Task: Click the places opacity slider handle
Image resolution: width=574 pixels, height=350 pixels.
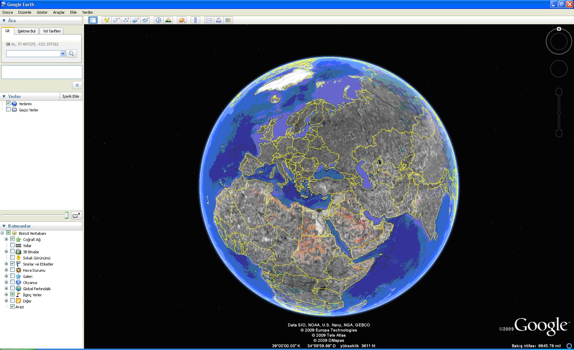Action: click(x=66, y=215)
